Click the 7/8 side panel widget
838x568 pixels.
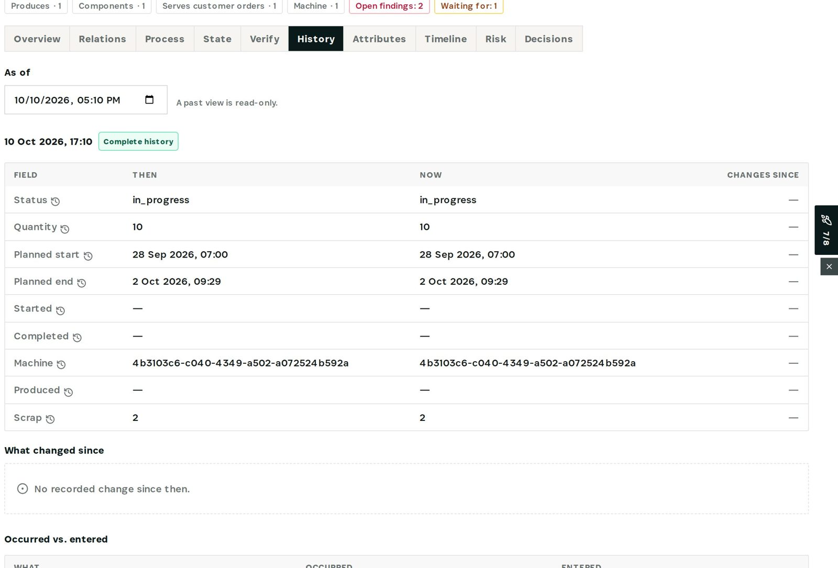coord(826,230)
